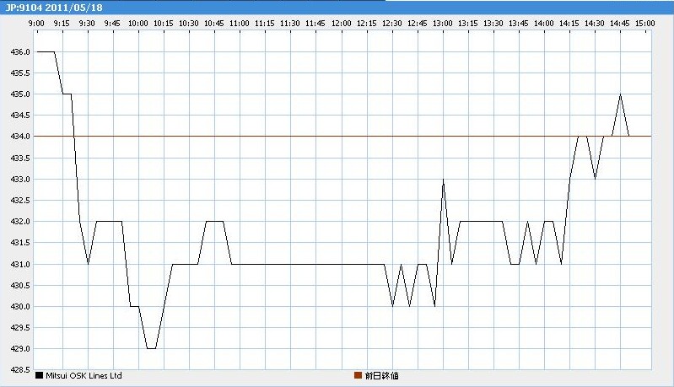The height and width of the screenshot is (387, 674).
Task: Click the 429.0 price axis label
Action: tap(20, 349)
